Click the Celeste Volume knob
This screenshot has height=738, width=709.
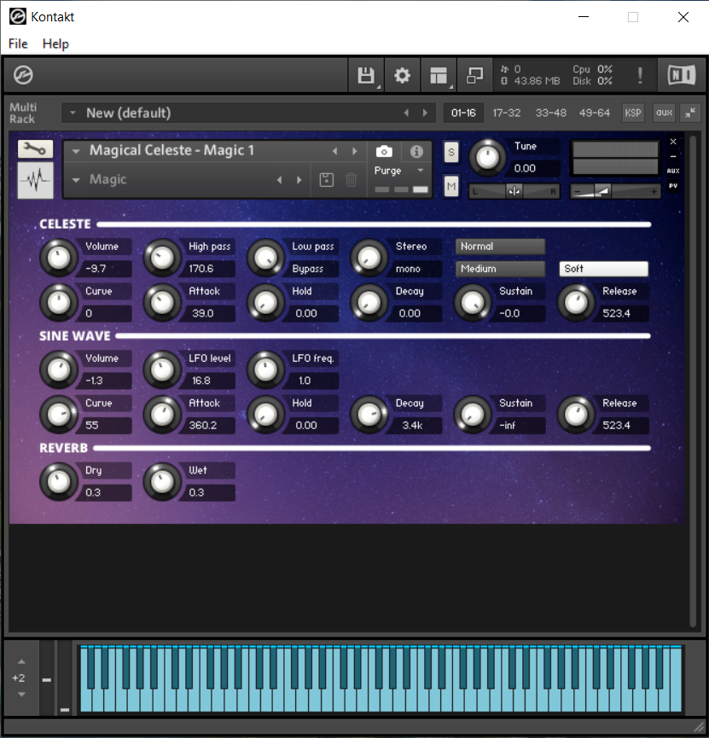59,258
